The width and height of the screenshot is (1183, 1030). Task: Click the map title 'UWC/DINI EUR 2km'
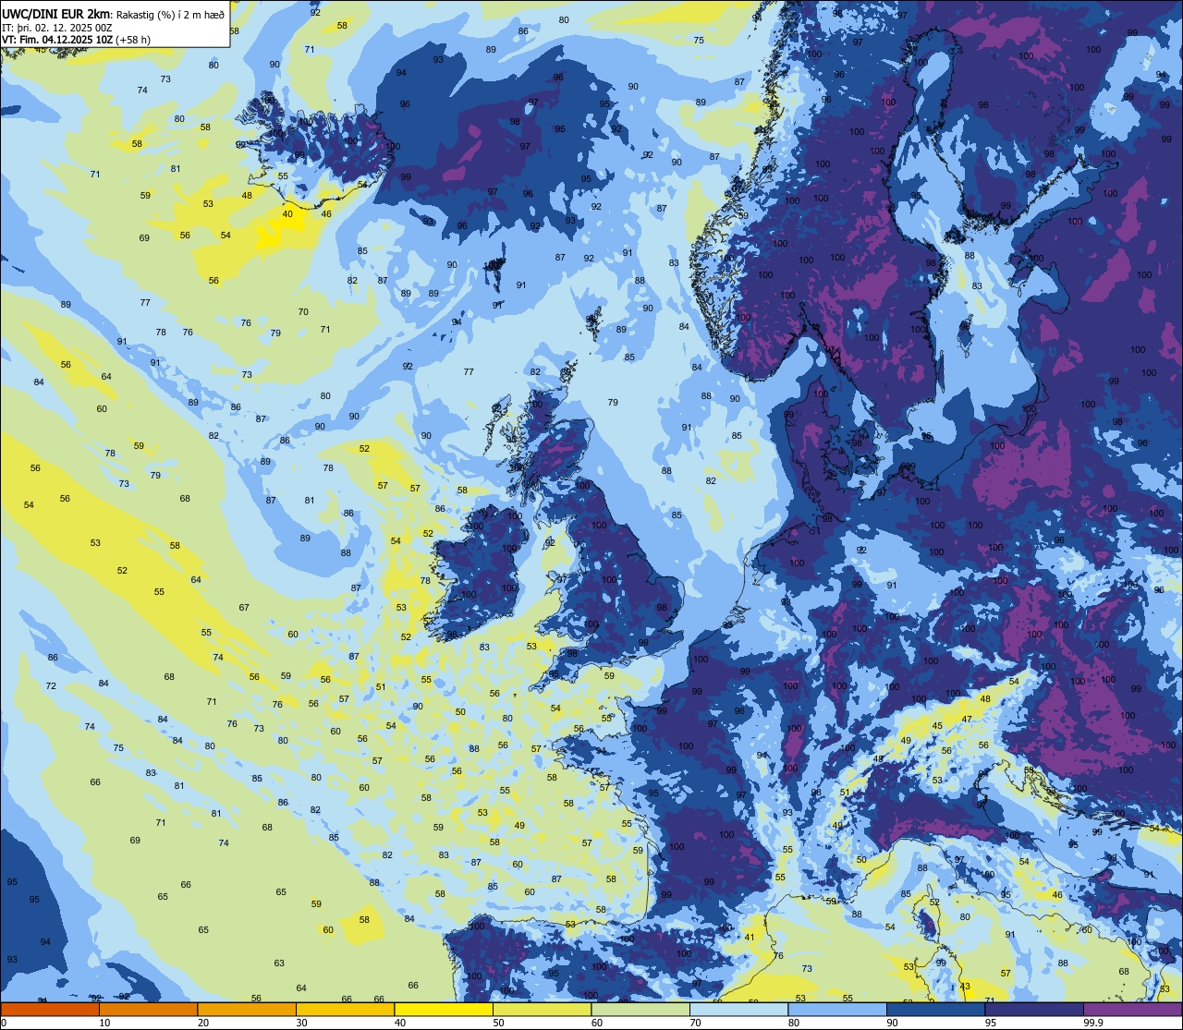tap(56, 13)
